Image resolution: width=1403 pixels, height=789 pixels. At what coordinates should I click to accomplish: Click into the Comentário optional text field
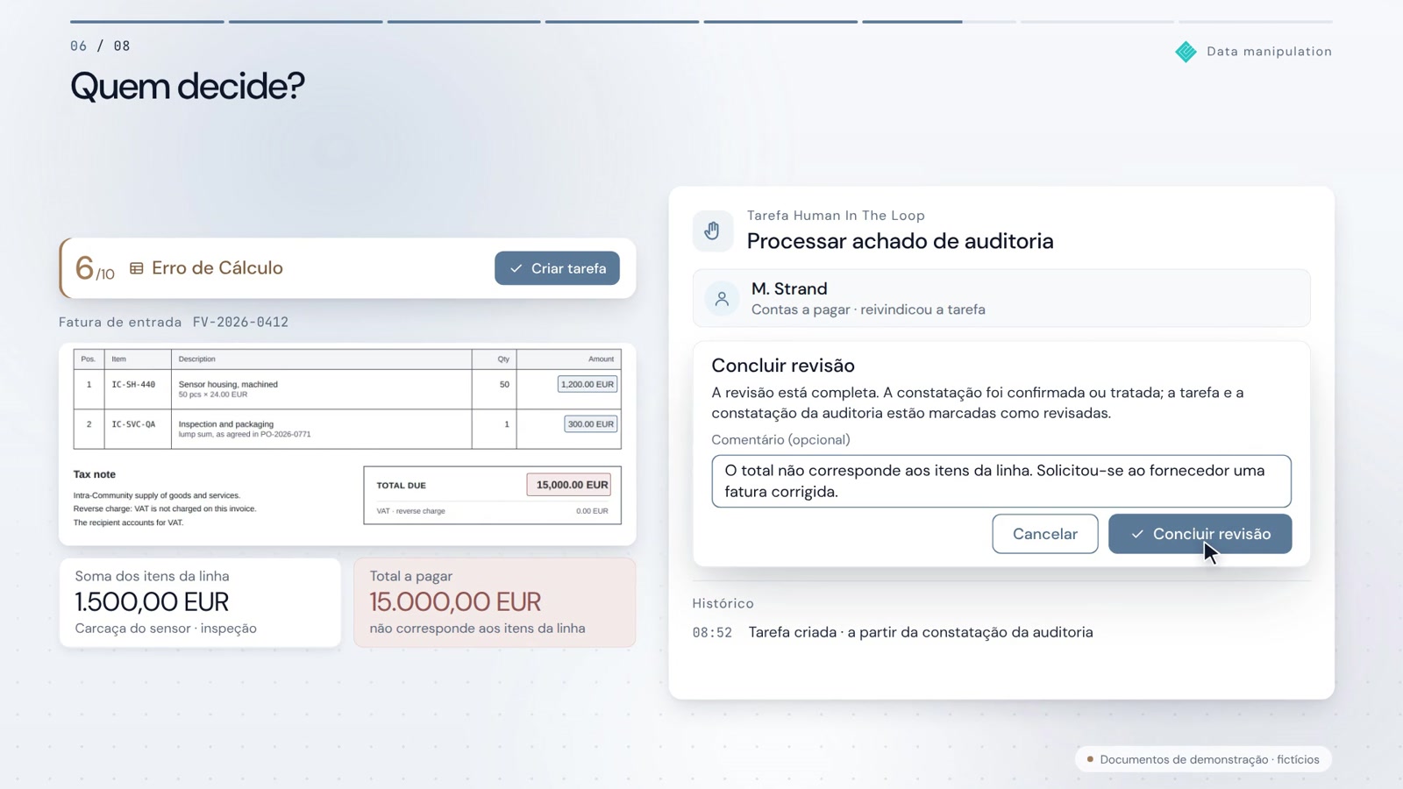(1001, 481)
